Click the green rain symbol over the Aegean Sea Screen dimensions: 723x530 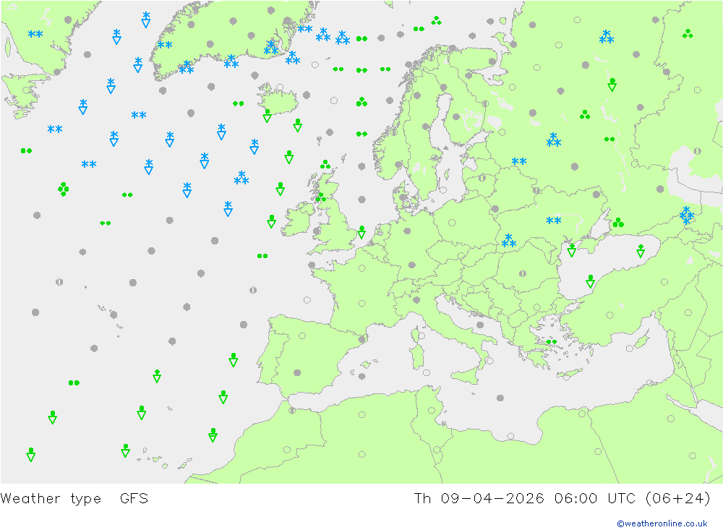coord(552,342)
